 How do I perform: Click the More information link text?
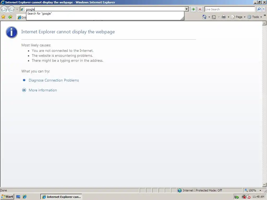click(43, 90)
